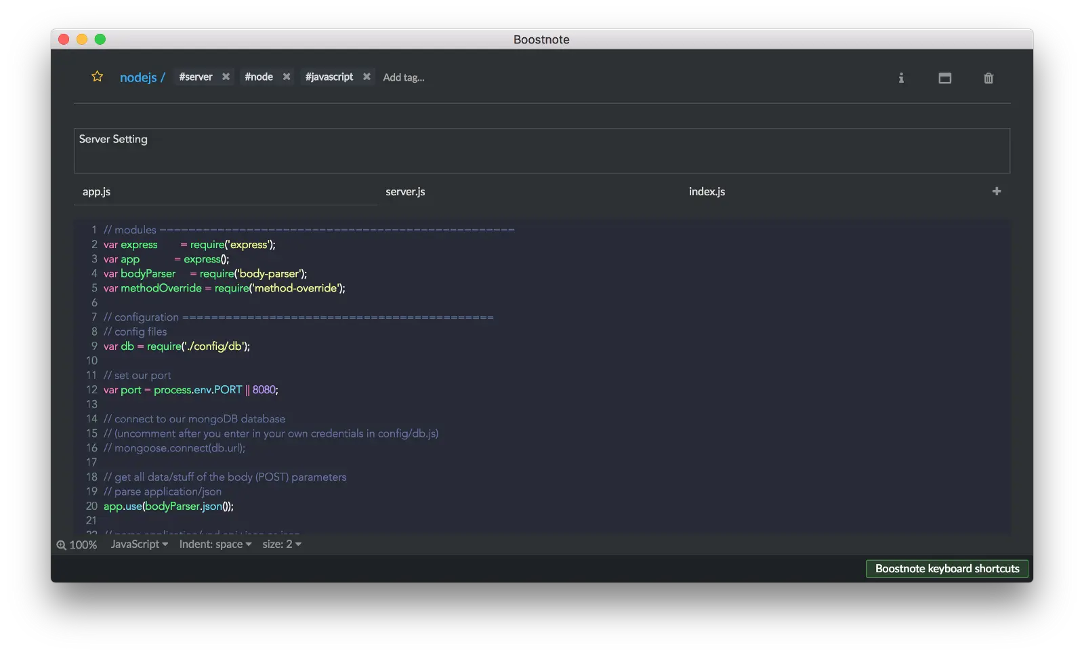Open the JavaScript language dropdown

point(139,544)
